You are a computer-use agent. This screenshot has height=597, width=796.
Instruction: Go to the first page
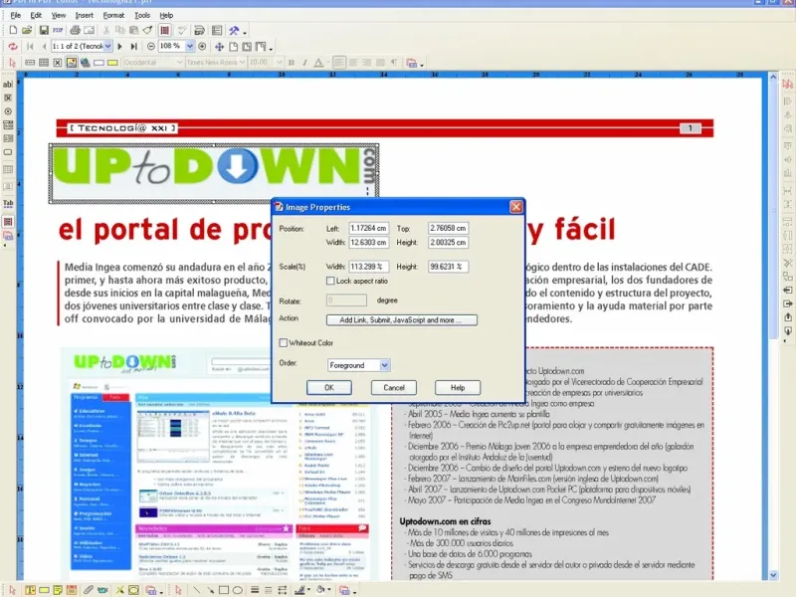click(x=30, y=46)
